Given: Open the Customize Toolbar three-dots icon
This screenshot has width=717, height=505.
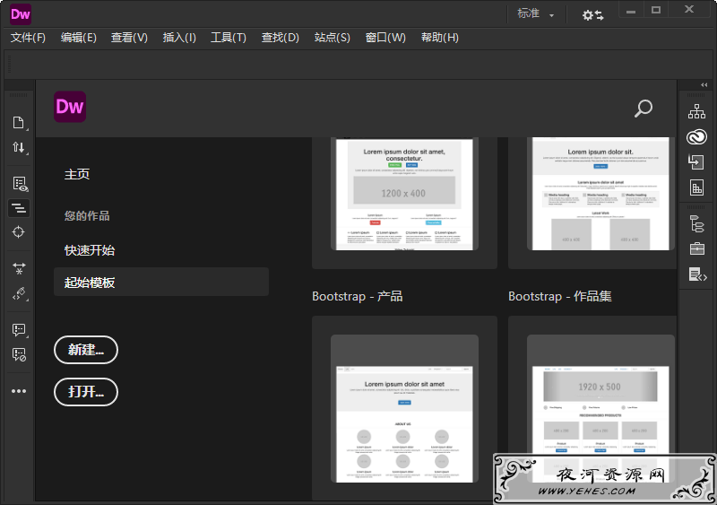Looking at the screenshot, I should [x=19, y=391].
